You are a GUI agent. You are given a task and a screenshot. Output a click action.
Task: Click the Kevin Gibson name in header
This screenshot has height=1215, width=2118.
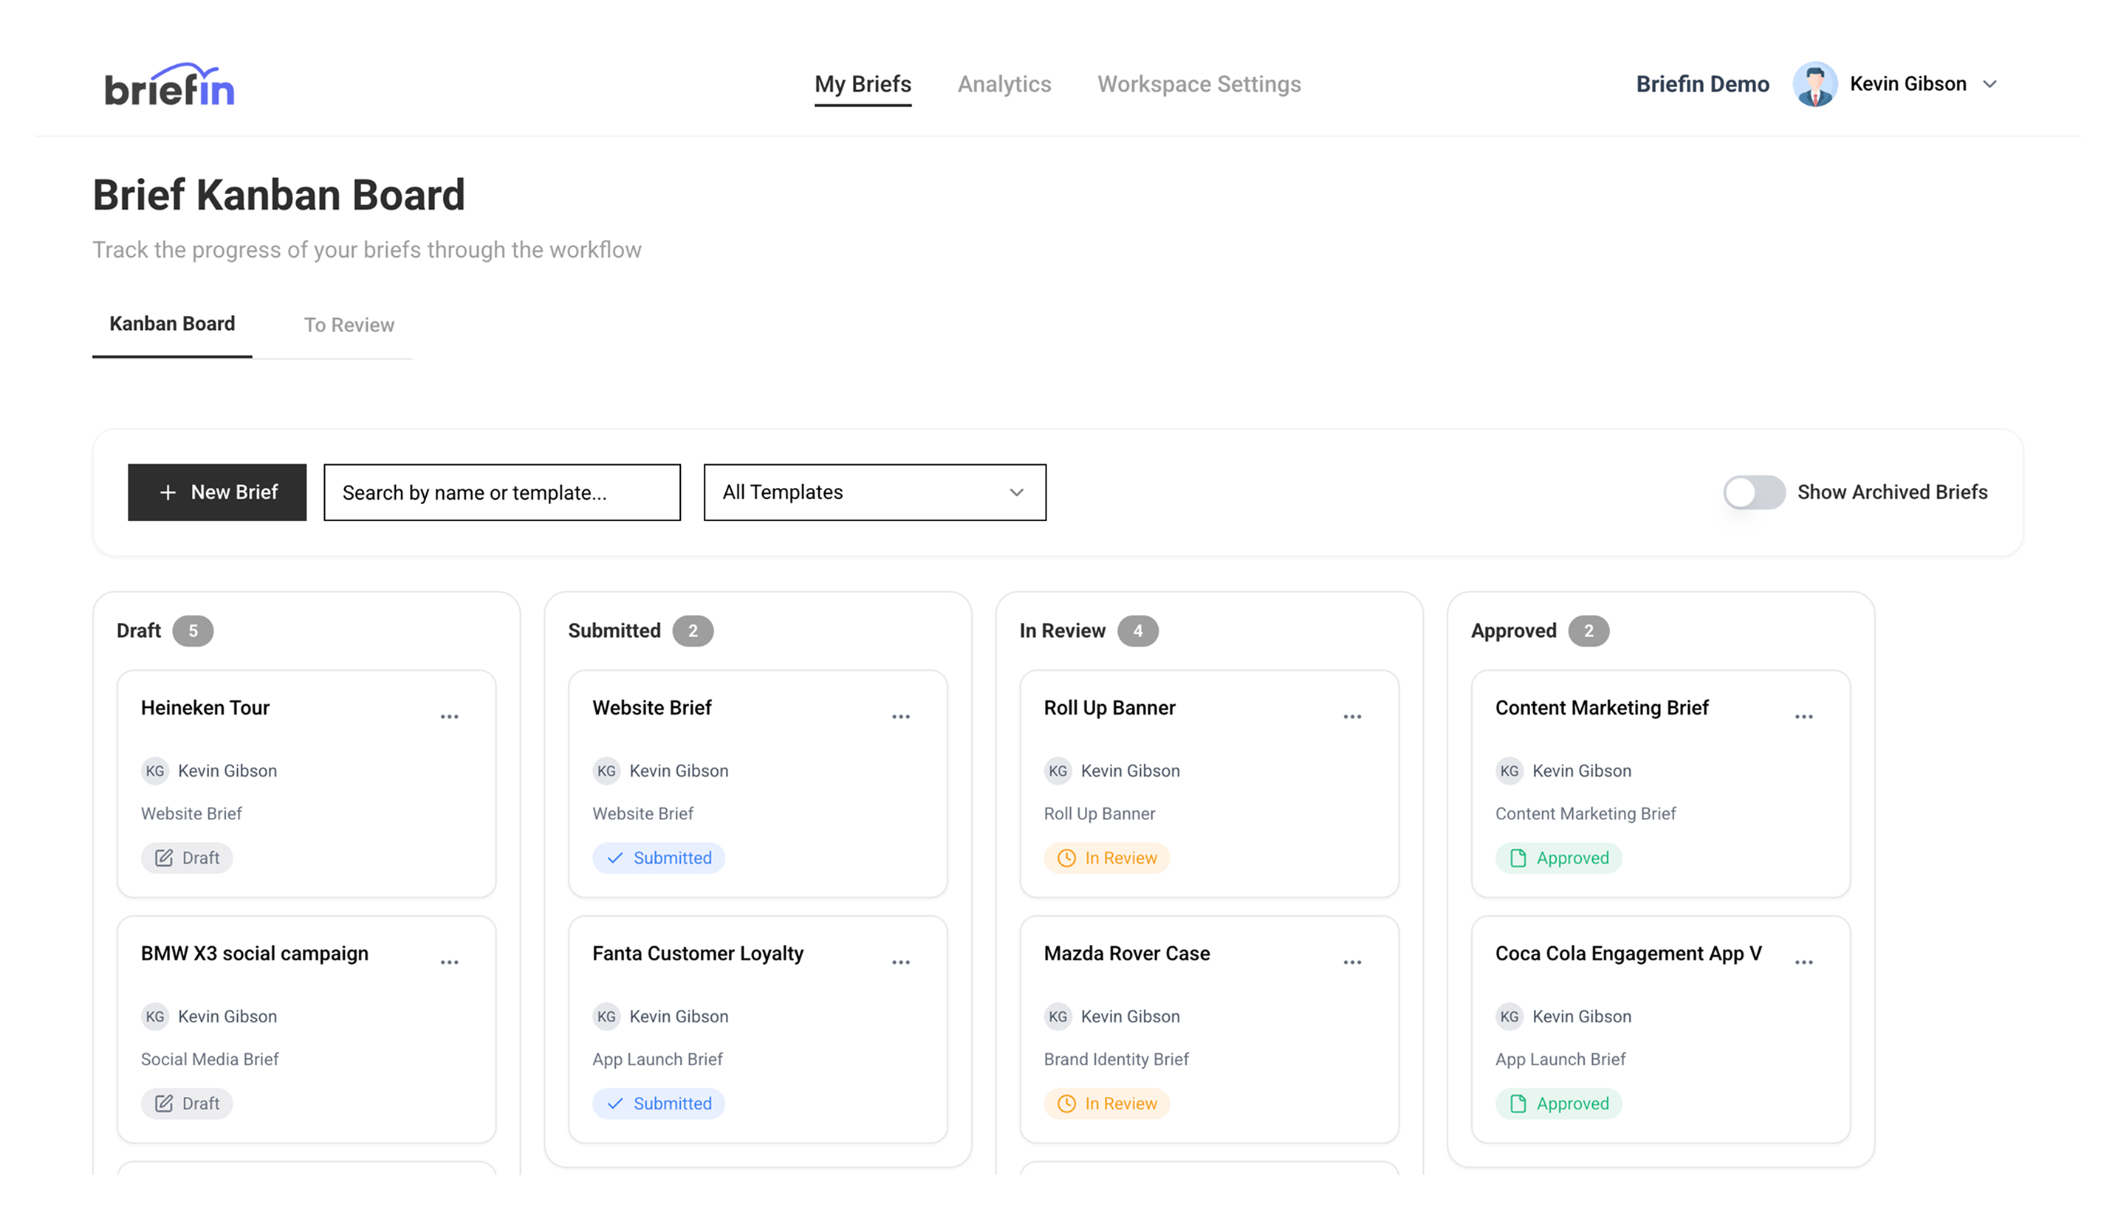click(x=1908, y=84)
